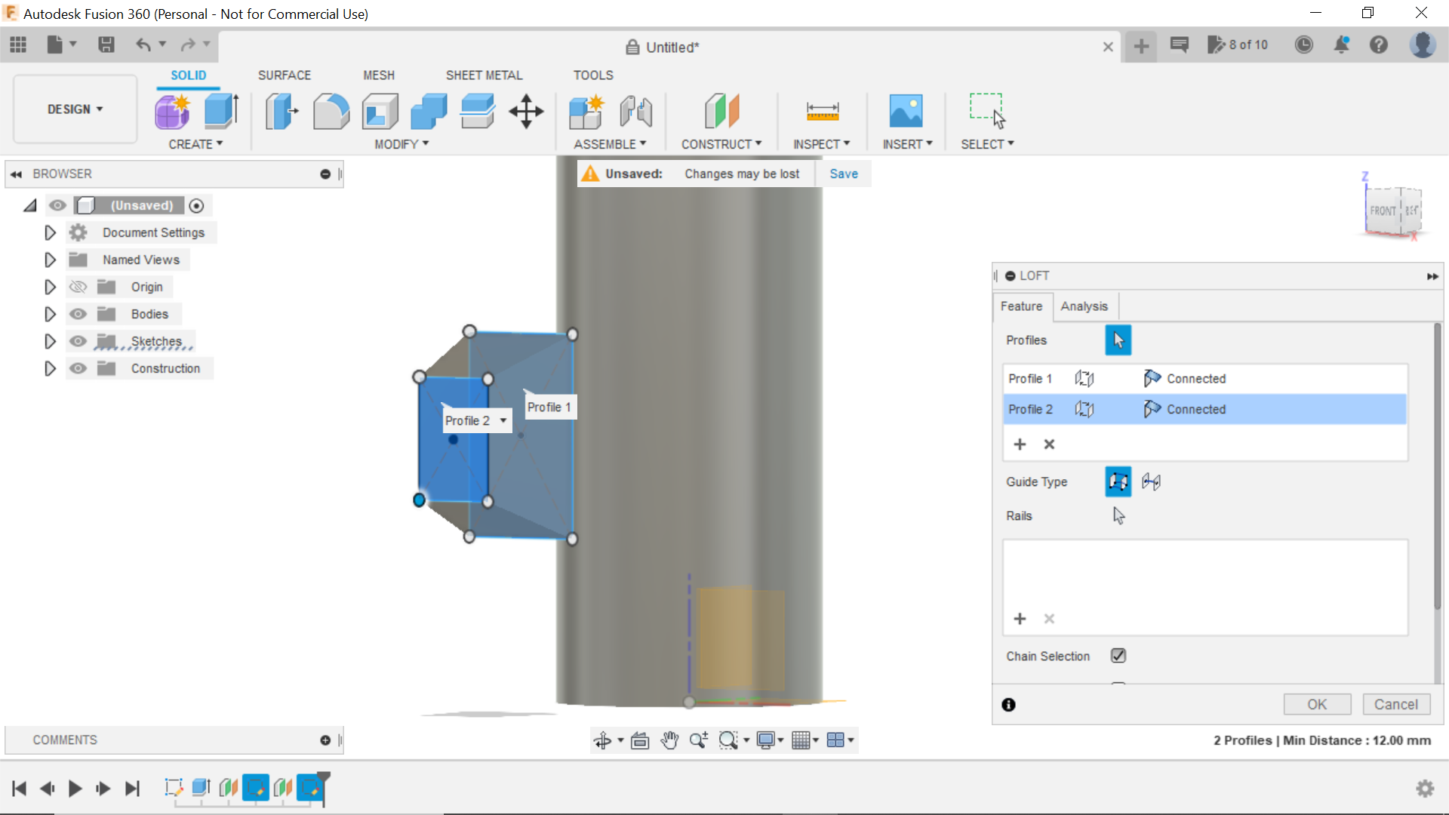
Task: Click the Plane Along Path construct icon
Action: (721, 109)
